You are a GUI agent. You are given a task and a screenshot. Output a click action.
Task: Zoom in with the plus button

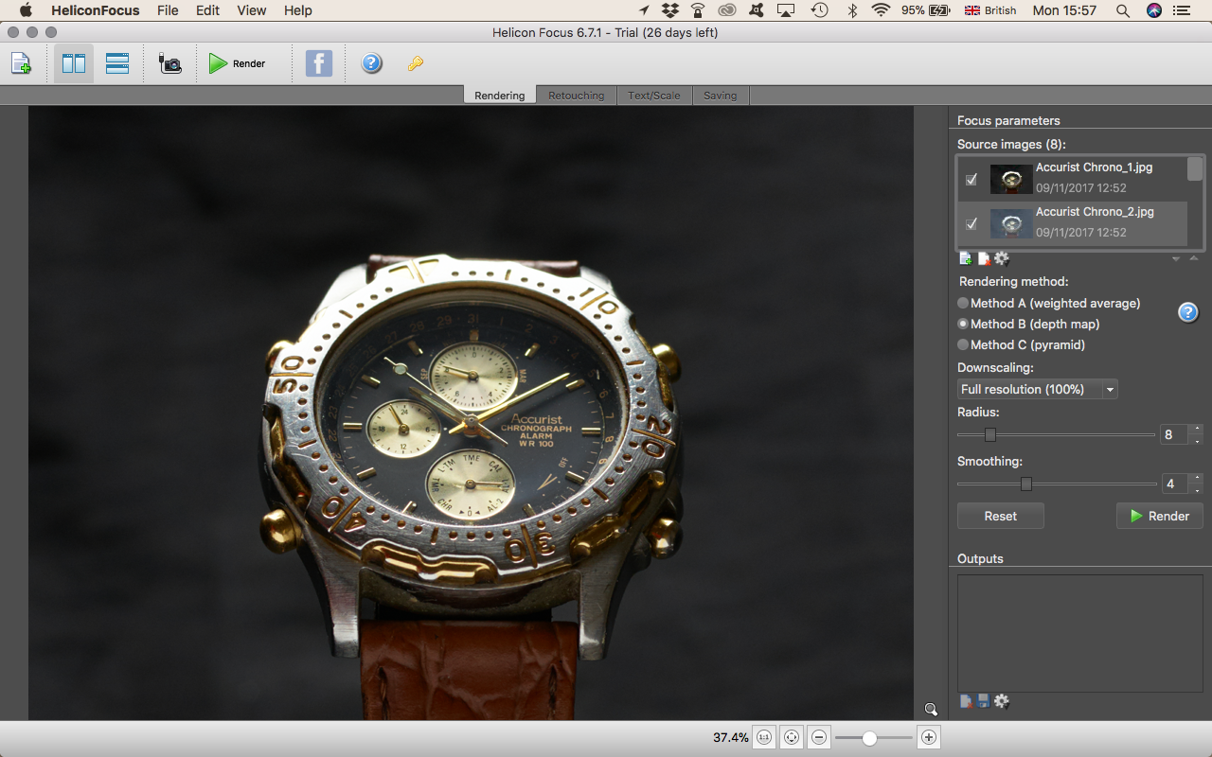coord(929,737)
